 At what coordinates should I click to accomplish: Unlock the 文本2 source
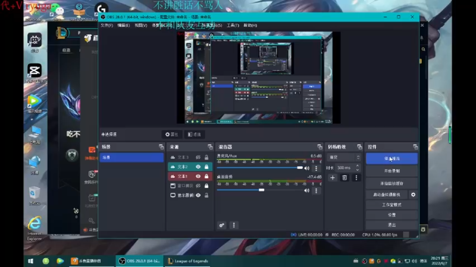[206, 167]
